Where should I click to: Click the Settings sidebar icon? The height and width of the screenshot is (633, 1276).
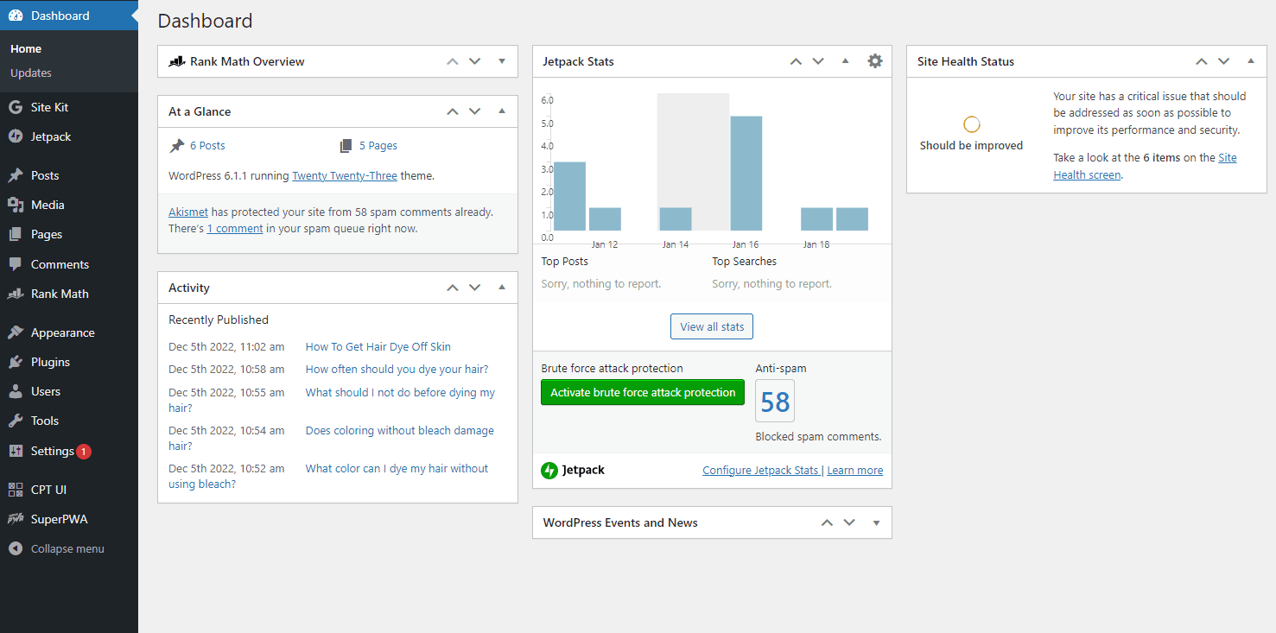(16, 451)
